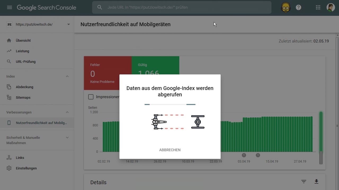Open the user account profile picture

(x=331, y=7)
